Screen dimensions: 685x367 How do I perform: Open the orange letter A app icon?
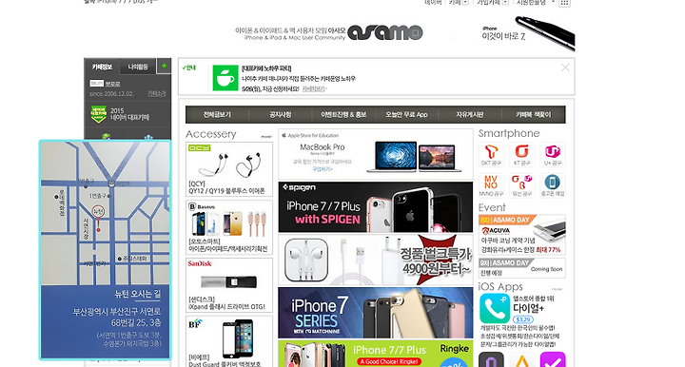522,360
